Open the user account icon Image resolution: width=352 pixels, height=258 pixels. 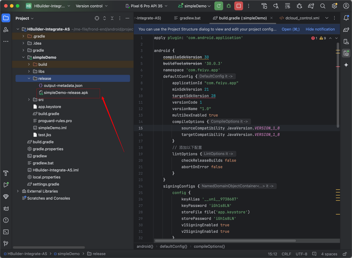pos(346,6)
